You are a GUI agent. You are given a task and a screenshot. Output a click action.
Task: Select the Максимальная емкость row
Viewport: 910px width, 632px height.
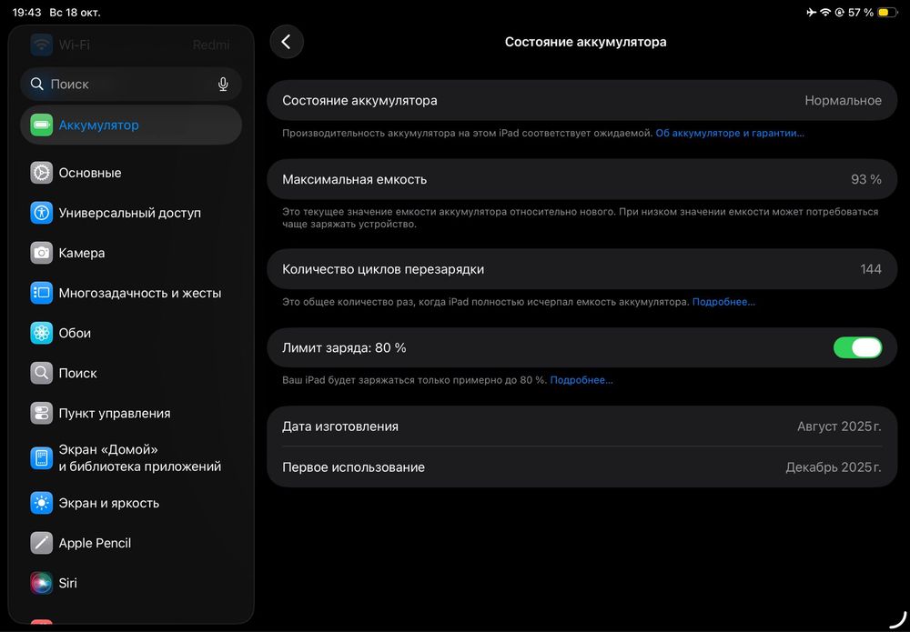click(582, 179)
